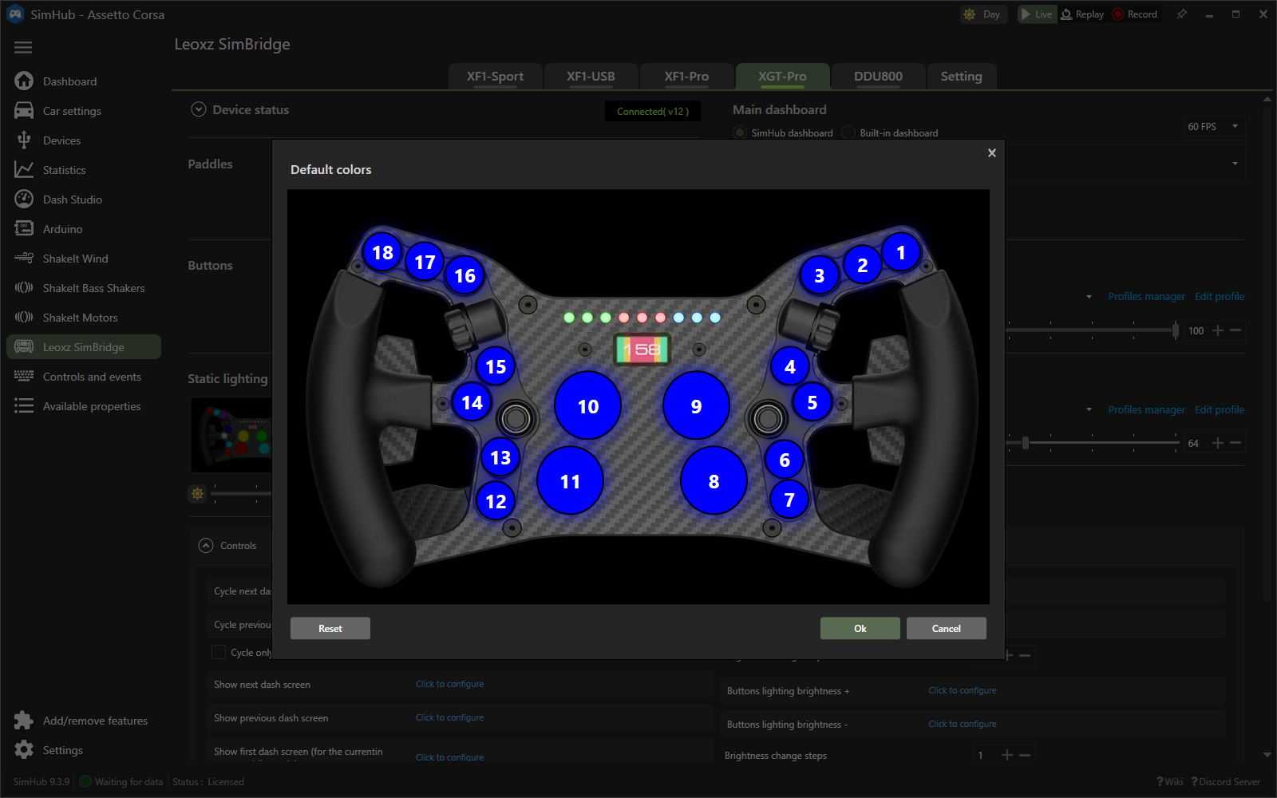Screen dimensions: 1277x798
Task: Click the Record icon in title bar
Action: (x=1119, y=14)
